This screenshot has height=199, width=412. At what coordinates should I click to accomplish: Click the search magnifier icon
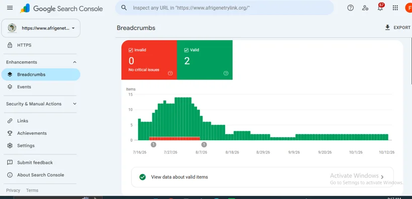[x=124, y=8]
